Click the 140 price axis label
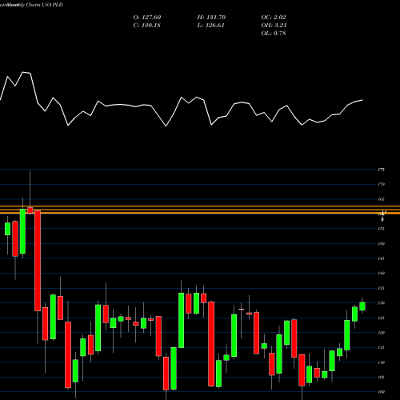Viewport: 400px width, 400px height. [x=382, y=274]
